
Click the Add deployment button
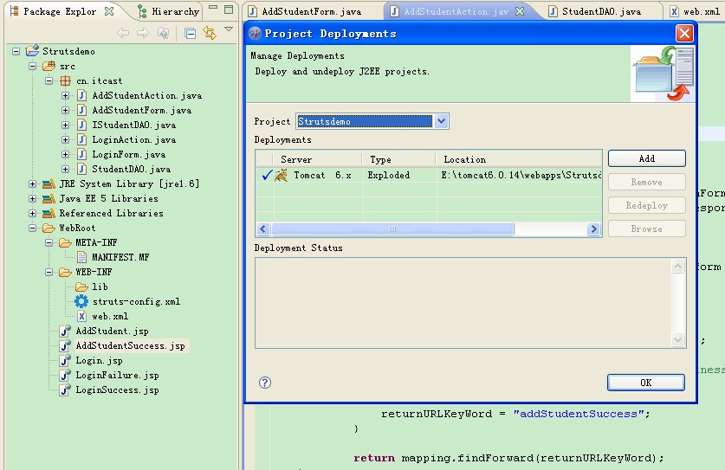[646, 158]
